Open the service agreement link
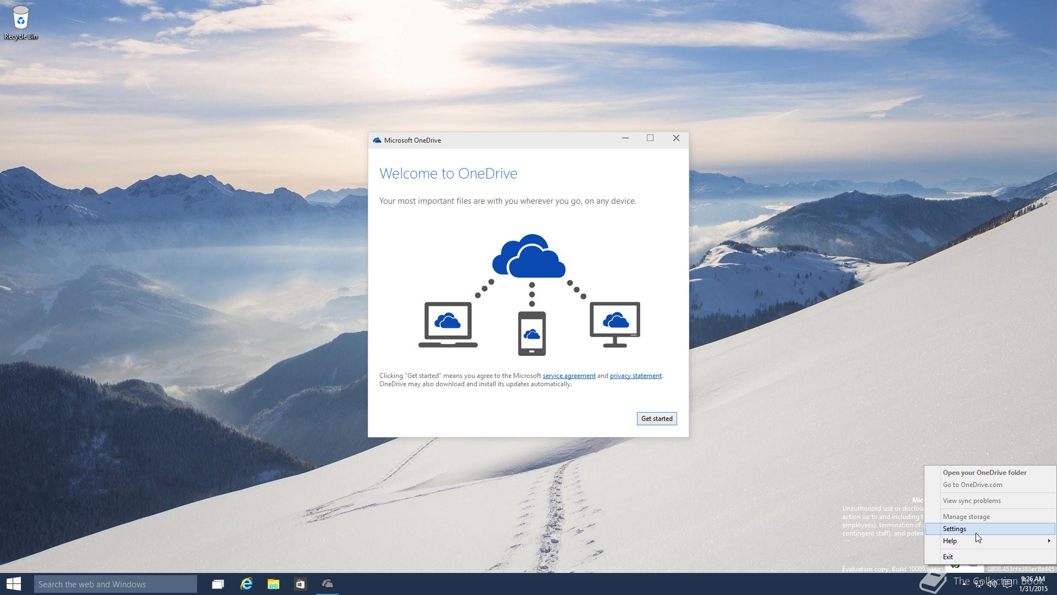1057x595 pixels. coord(569,376)
